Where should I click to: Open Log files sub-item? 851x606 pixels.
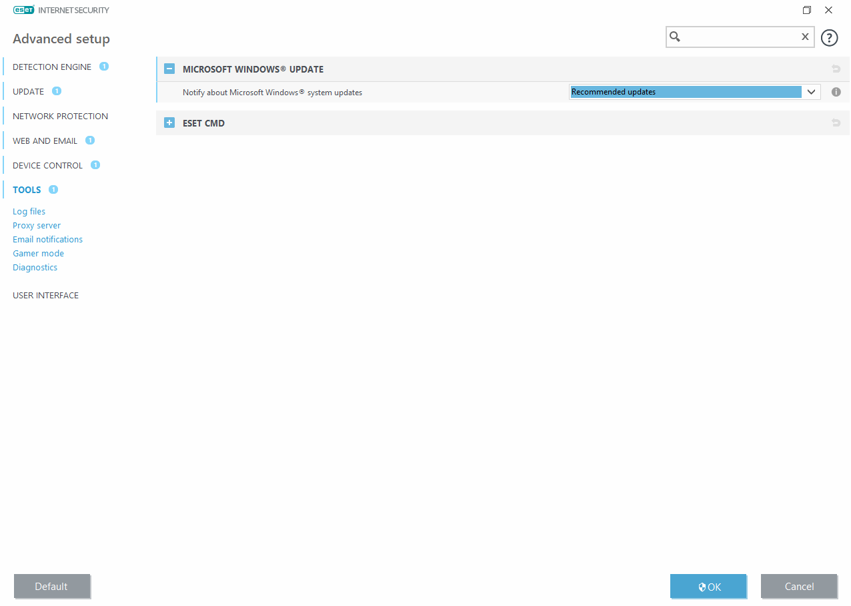coord(29,211)
